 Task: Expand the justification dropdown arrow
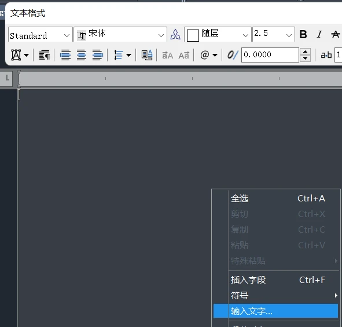coord(26,55)
